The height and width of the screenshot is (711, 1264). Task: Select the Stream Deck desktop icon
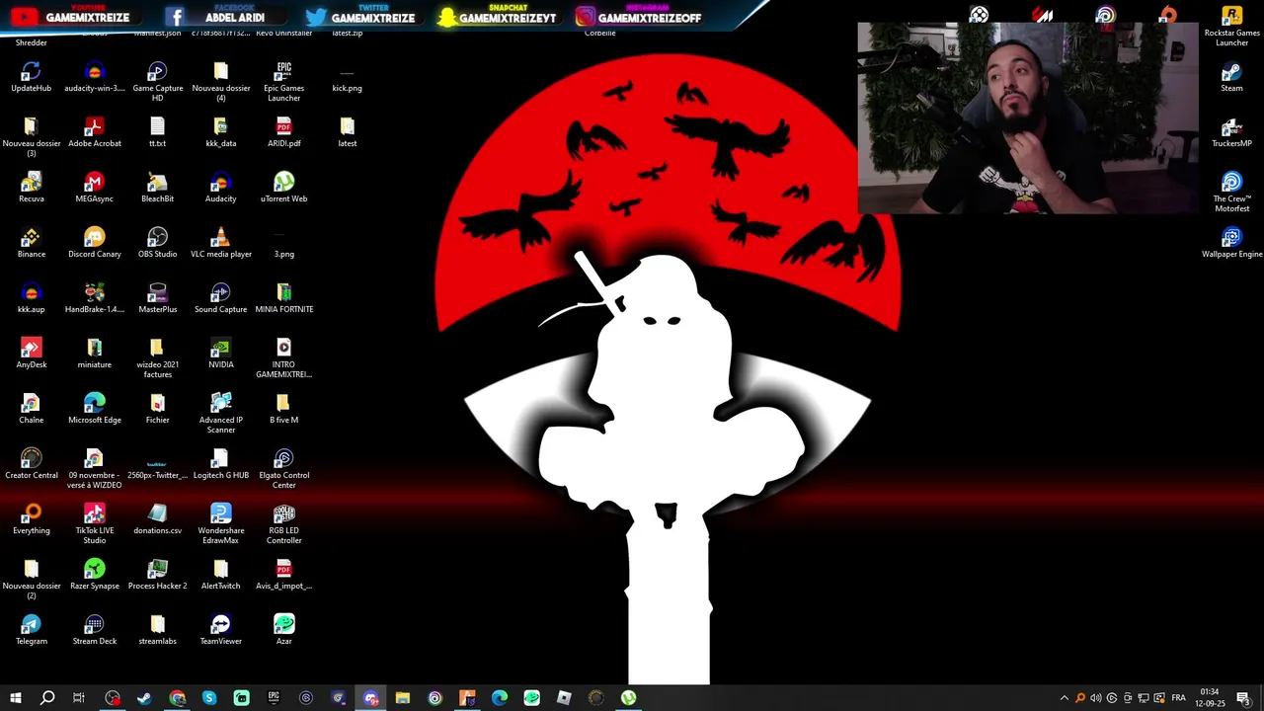tap(94, 630)
